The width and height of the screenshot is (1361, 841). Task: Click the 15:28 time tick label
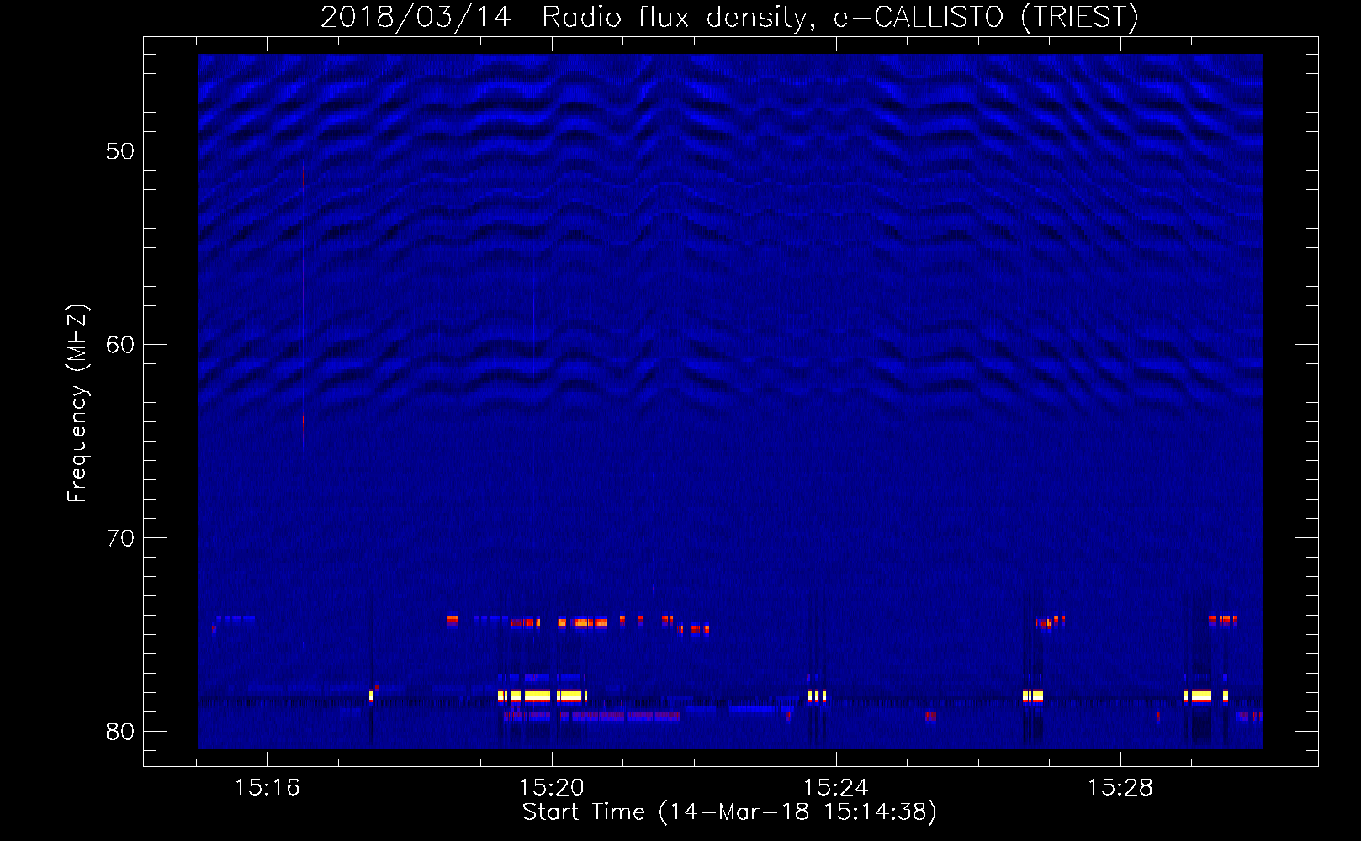pos(1120,787)
